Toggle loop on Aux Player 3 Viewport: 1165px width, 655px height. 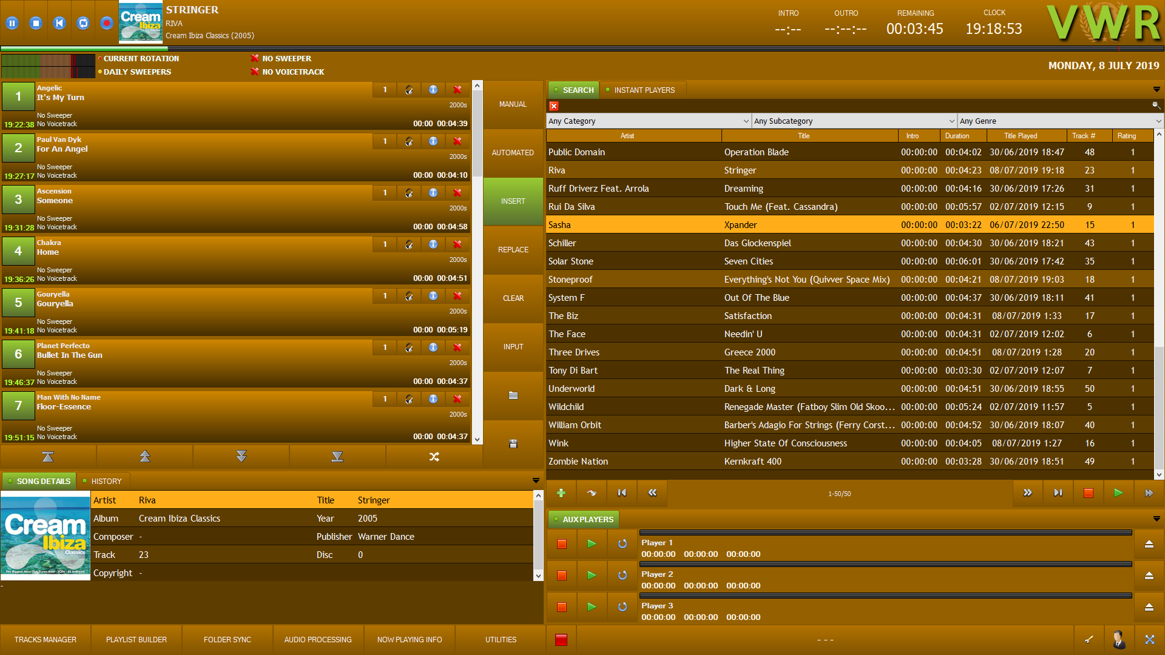point(623,607)
